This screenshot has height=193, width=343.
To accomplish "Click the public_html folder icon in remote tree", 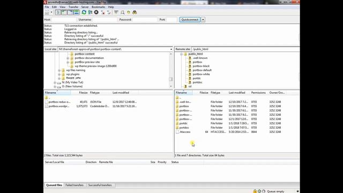I will pos(185,54).
